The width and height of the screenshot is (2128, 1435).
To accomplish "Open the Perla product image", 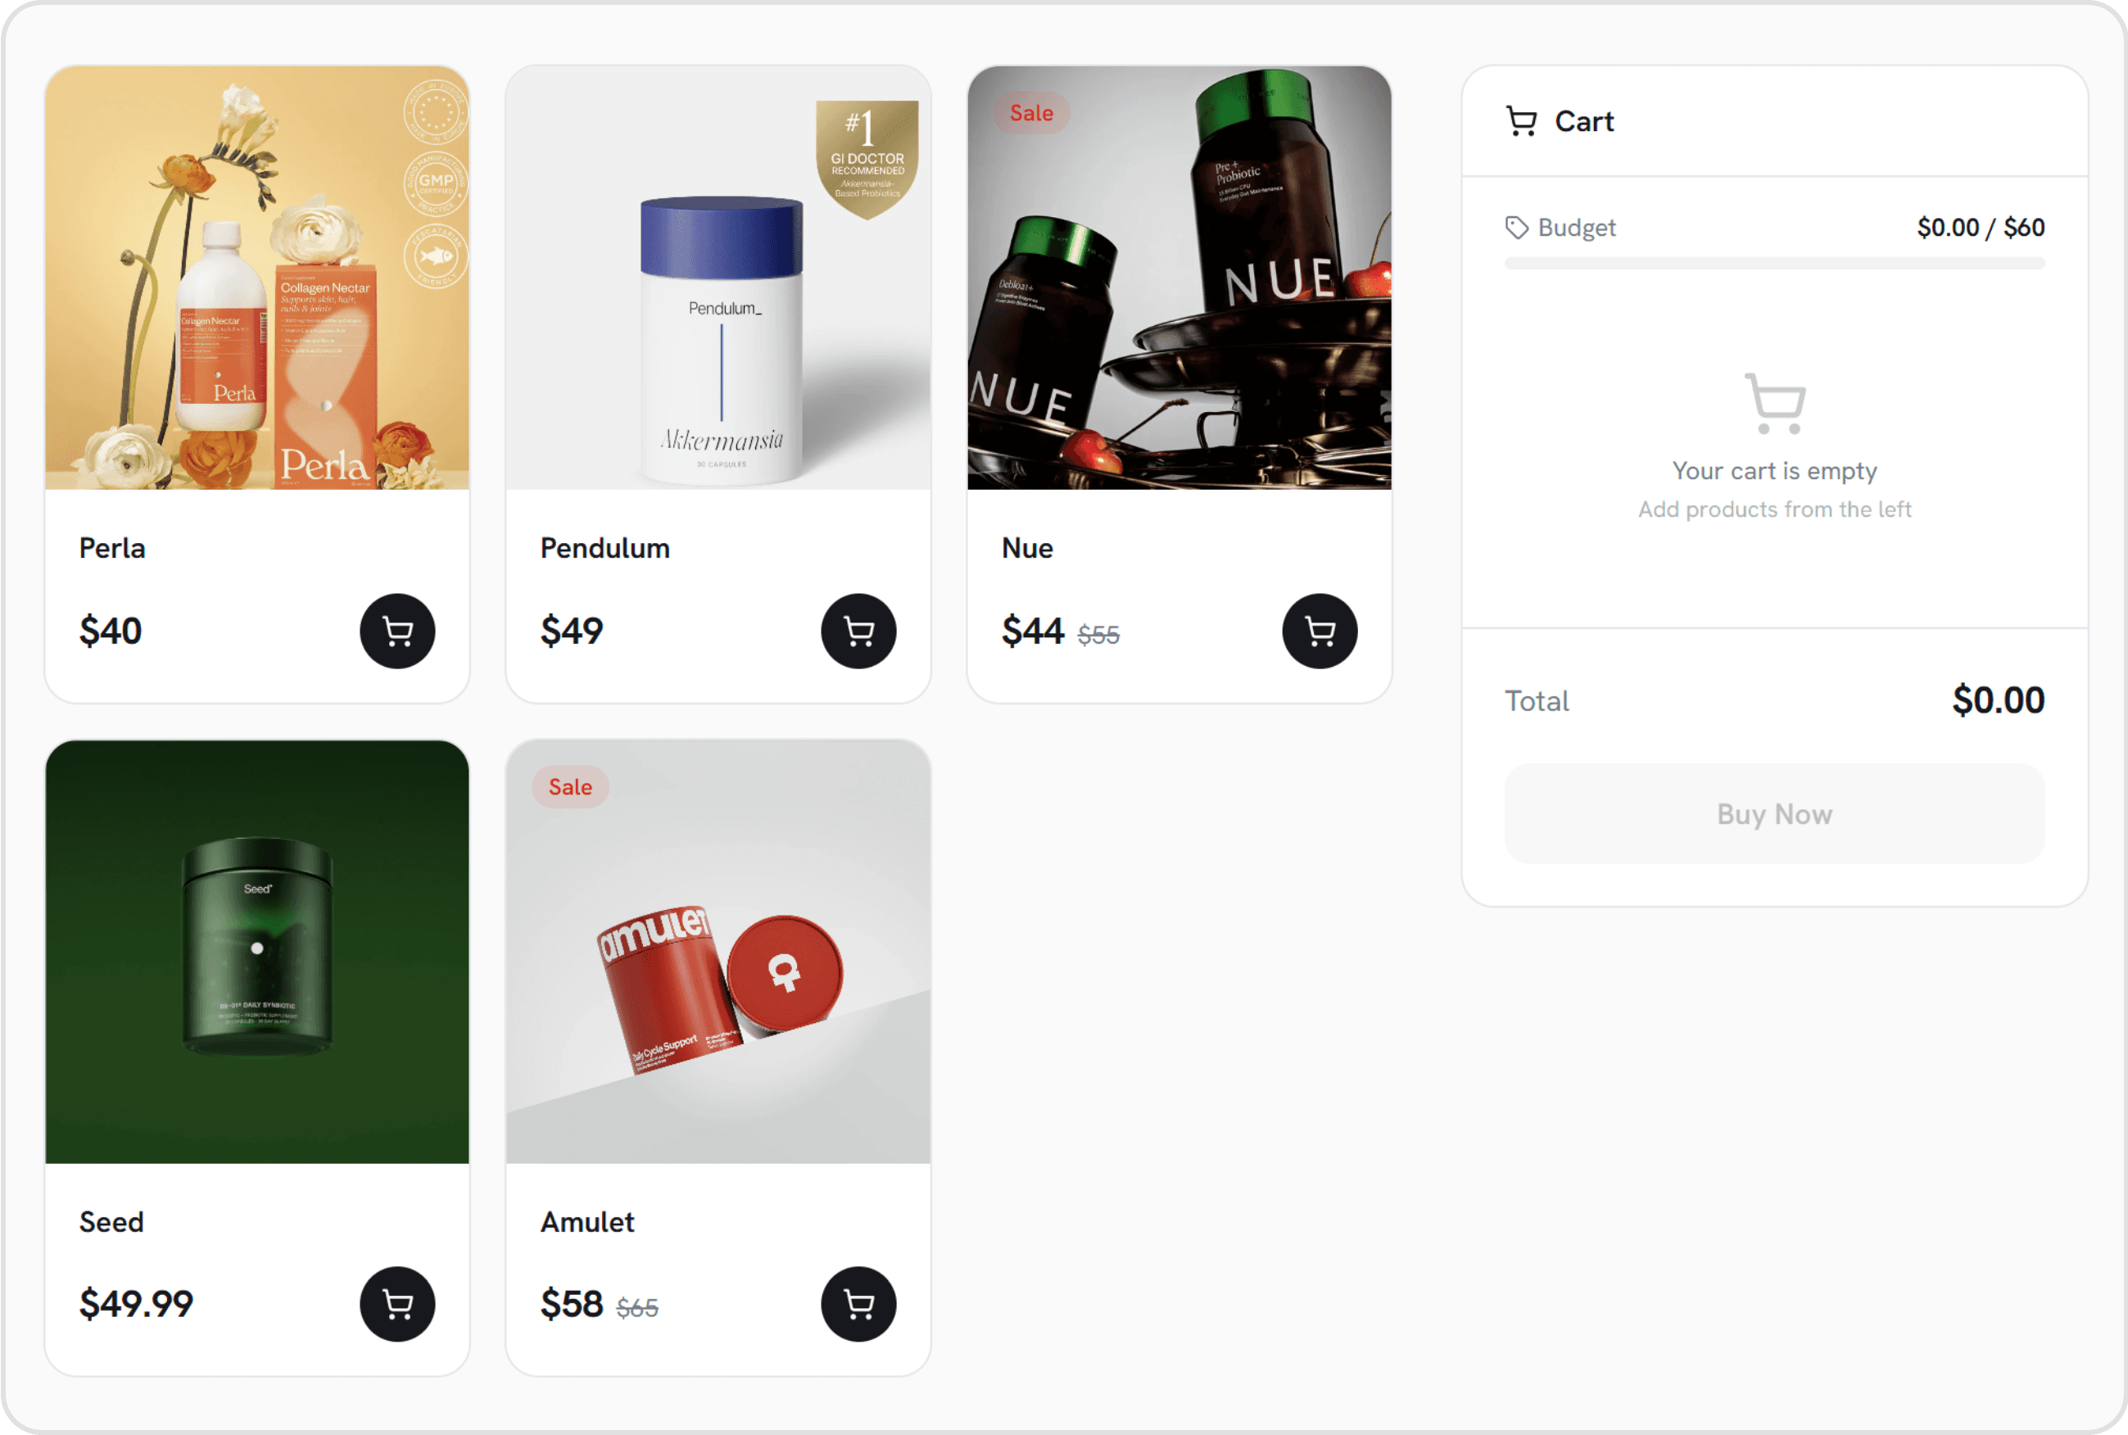I will 257,278.
